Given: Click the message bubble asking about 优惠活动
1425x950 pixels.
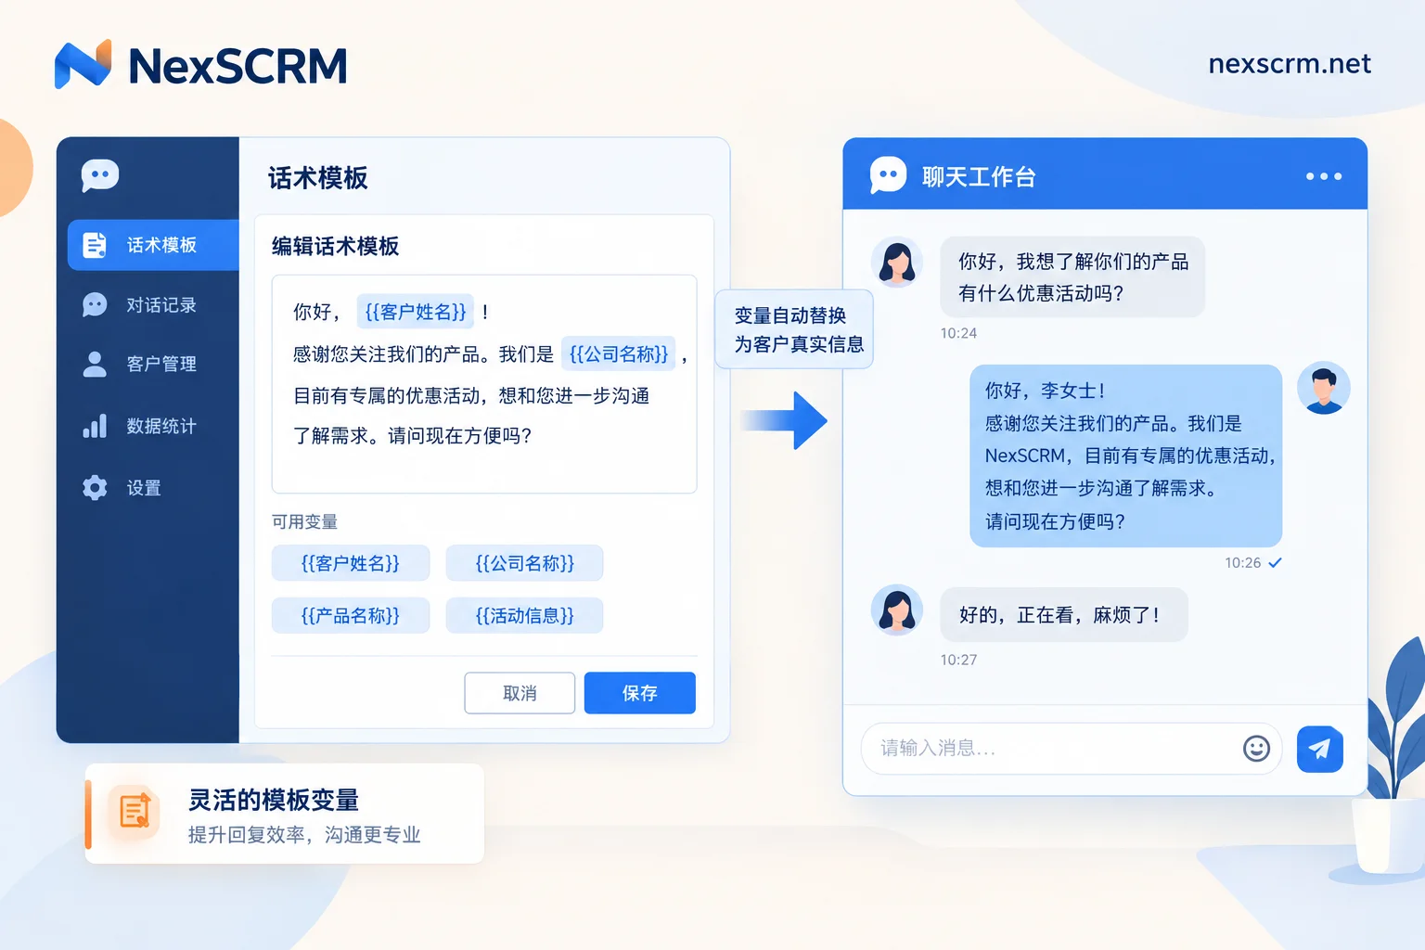Looking at the screenshot, I should (1072, 276).
